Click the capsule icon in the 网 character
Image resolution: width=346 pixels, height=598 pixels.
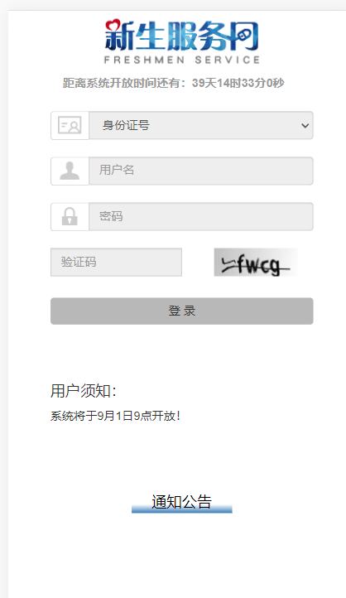click(x=243, y=36)
